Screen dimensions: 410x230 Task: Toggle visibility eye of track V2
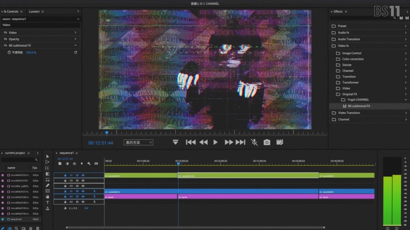(83, 180)
